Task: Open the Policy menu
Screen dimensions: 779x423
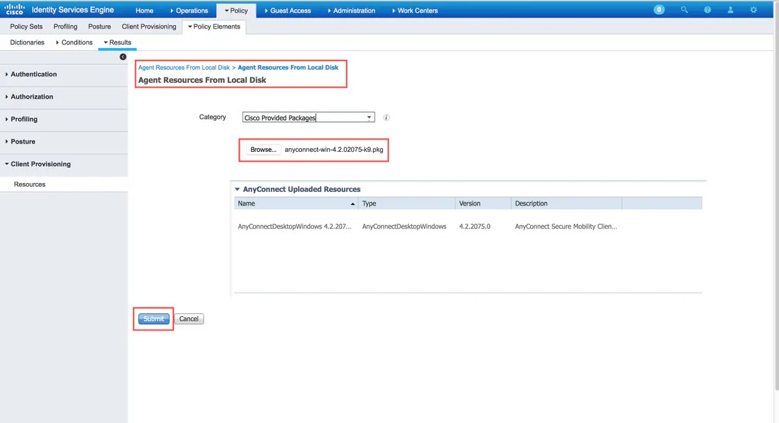Action: pos(236,10)
